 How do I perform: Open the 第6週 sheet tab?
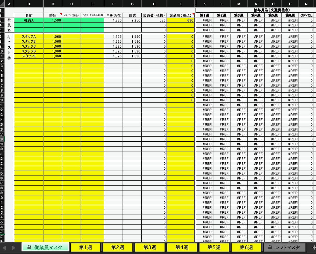(x=246, y=247)
